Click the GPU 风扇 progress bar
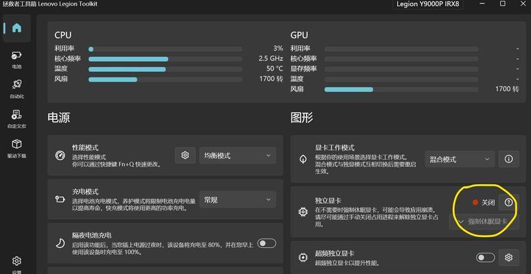 click(x=401, y=90)
